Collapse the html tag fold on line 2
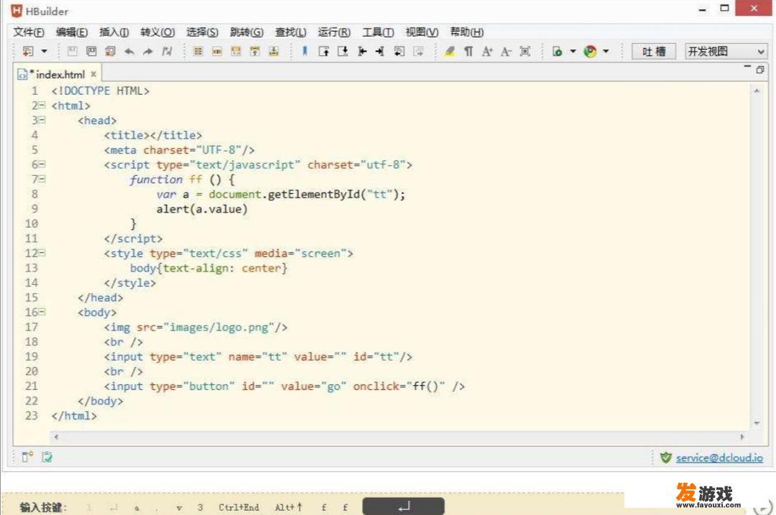 pos(42,106)
